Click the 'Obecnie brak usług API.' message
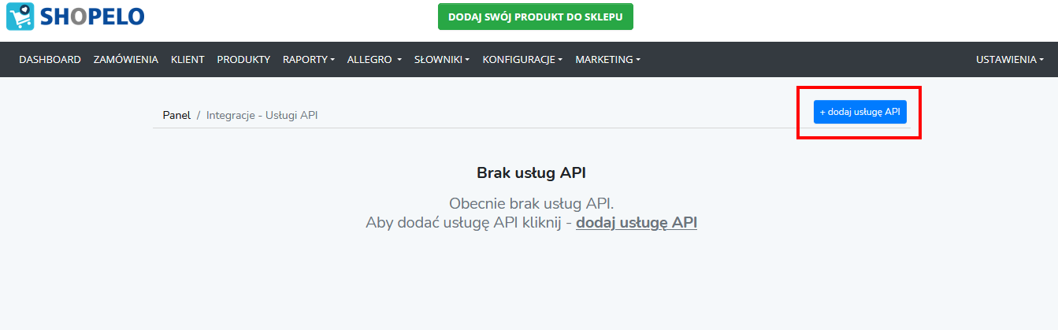 coord(531,203)
